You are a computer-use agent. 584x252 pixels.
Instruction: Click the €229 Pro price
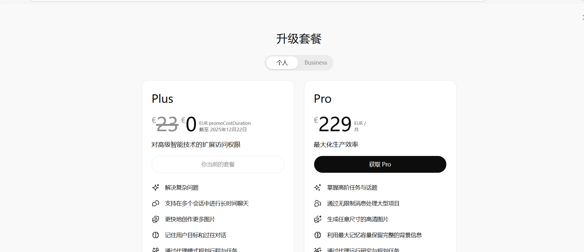(x=333, y=124)
